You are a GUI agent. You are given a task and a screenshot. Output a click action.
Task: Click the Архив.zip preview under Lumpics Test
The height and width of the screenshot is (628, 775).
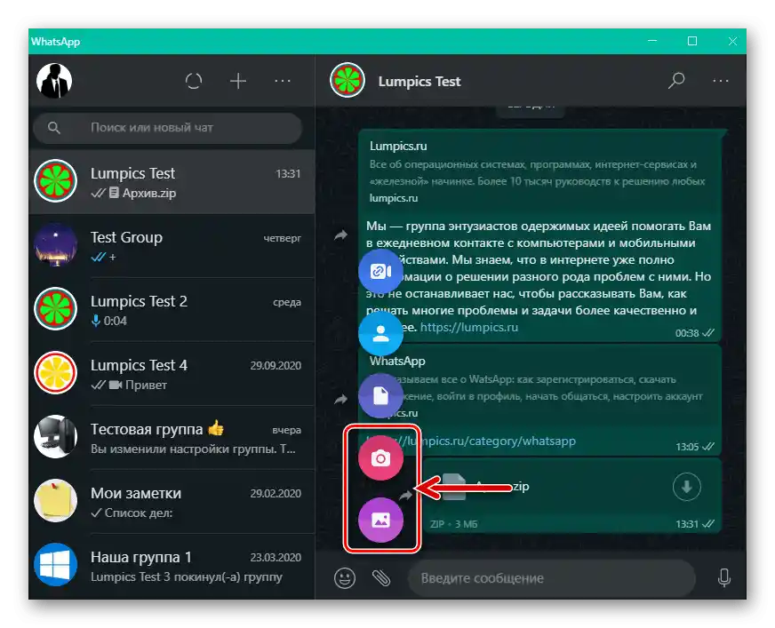click(148, 193)
